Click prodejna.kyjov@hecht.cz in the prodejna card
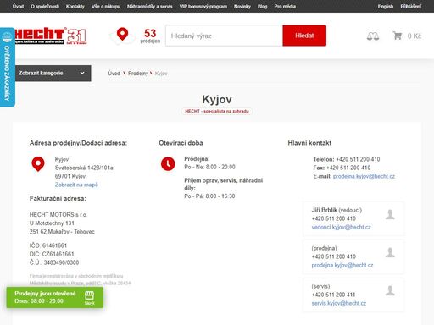 pos(342,265)
